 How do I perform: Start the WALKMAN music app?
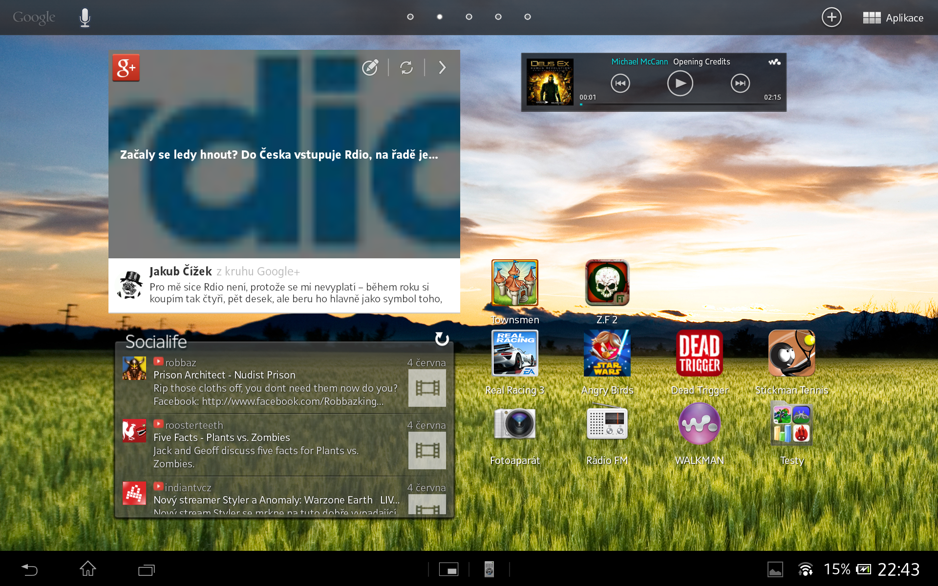point(699,423)
